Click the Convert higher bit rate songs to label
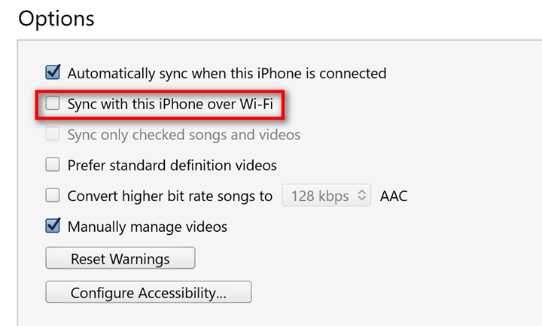 click(x=170, y=196)
